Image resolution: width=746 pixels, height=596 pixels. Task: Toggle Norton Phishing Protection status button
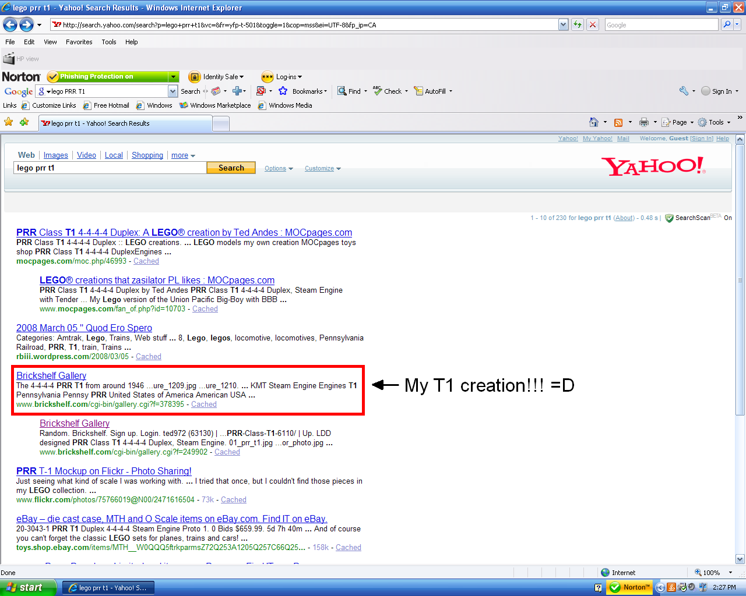pos(107,76)
